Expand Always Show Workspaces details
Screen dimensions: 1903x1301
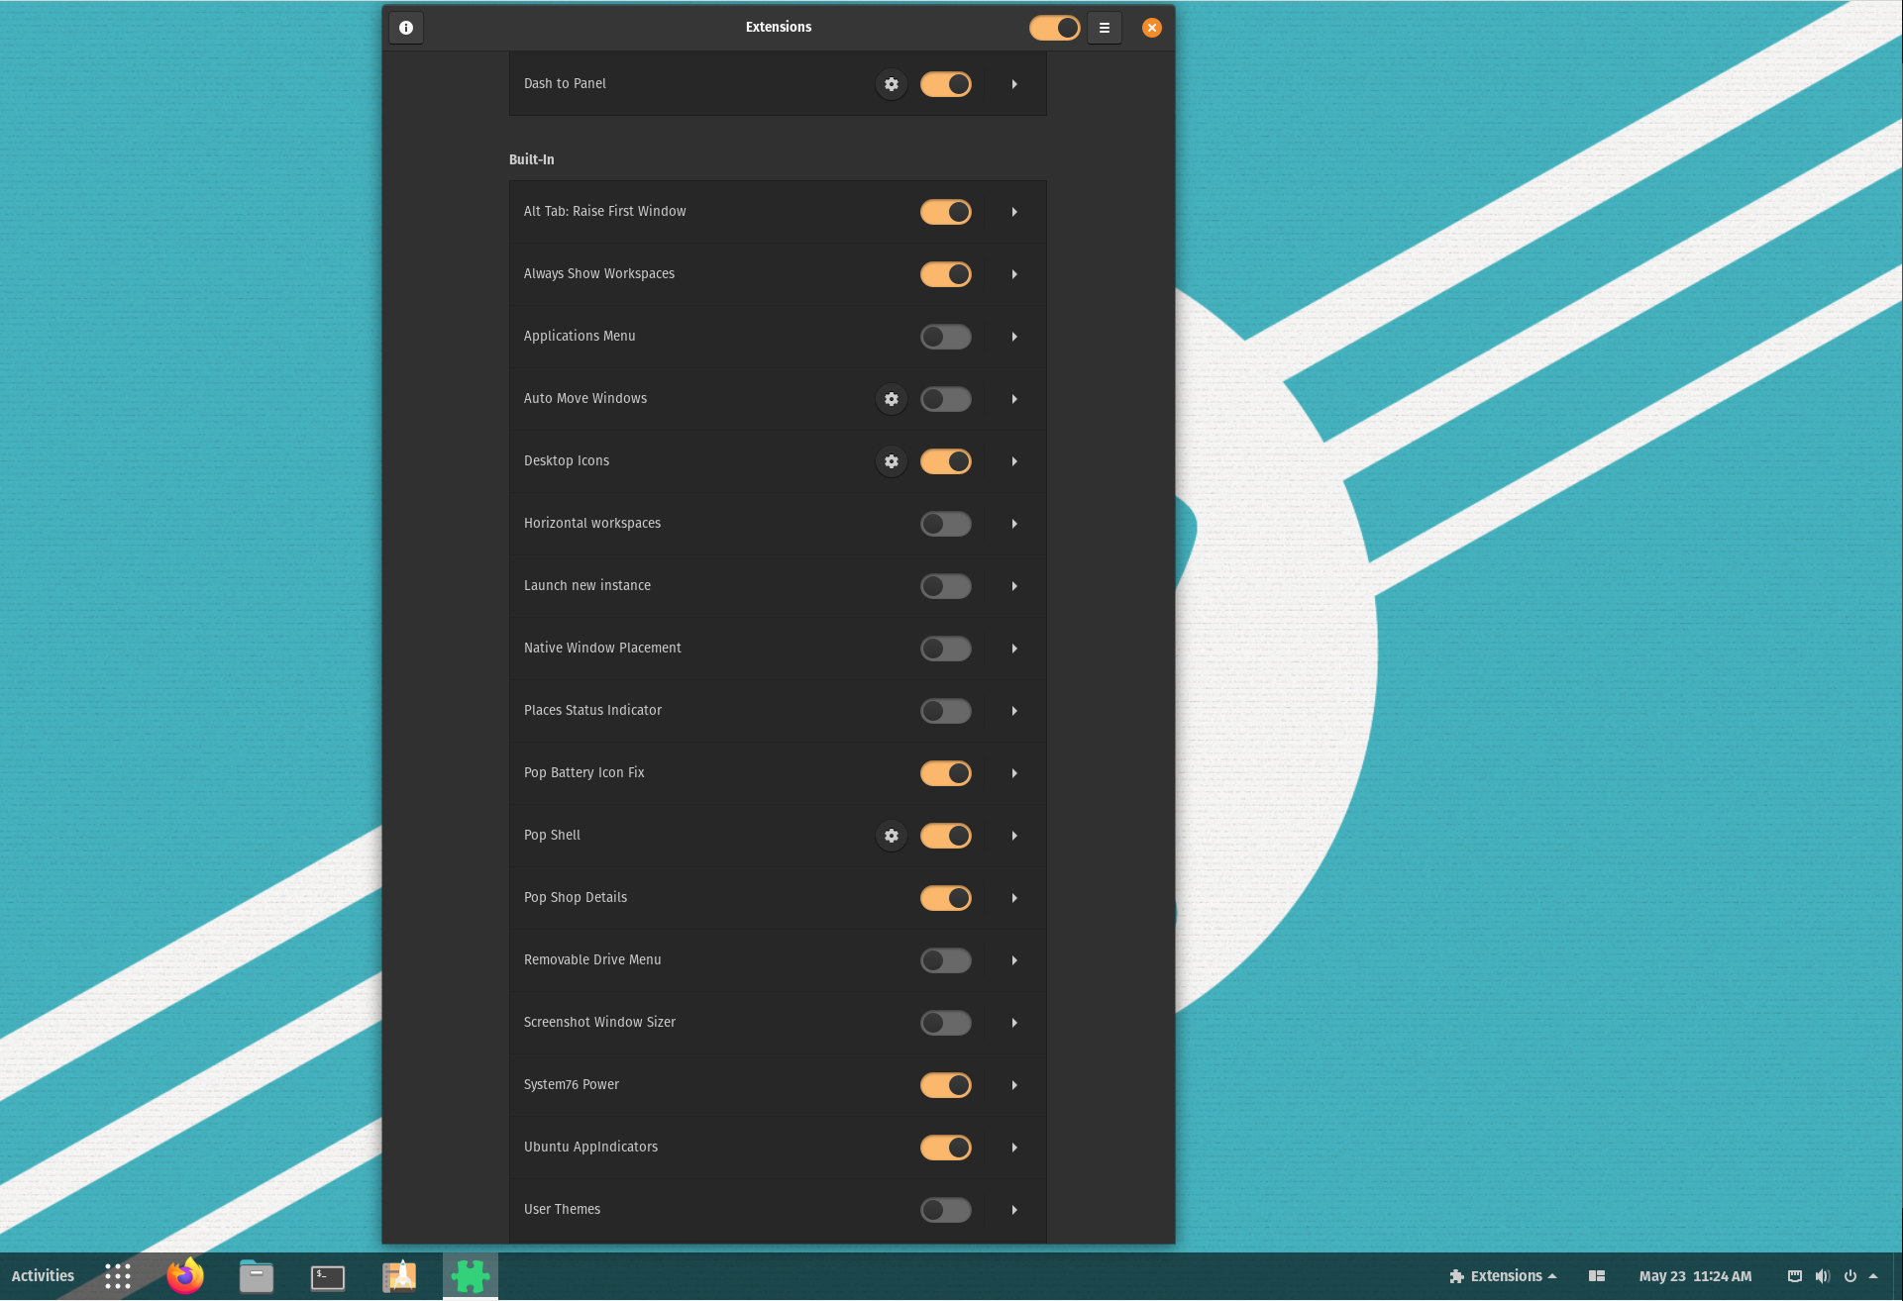1014,274
